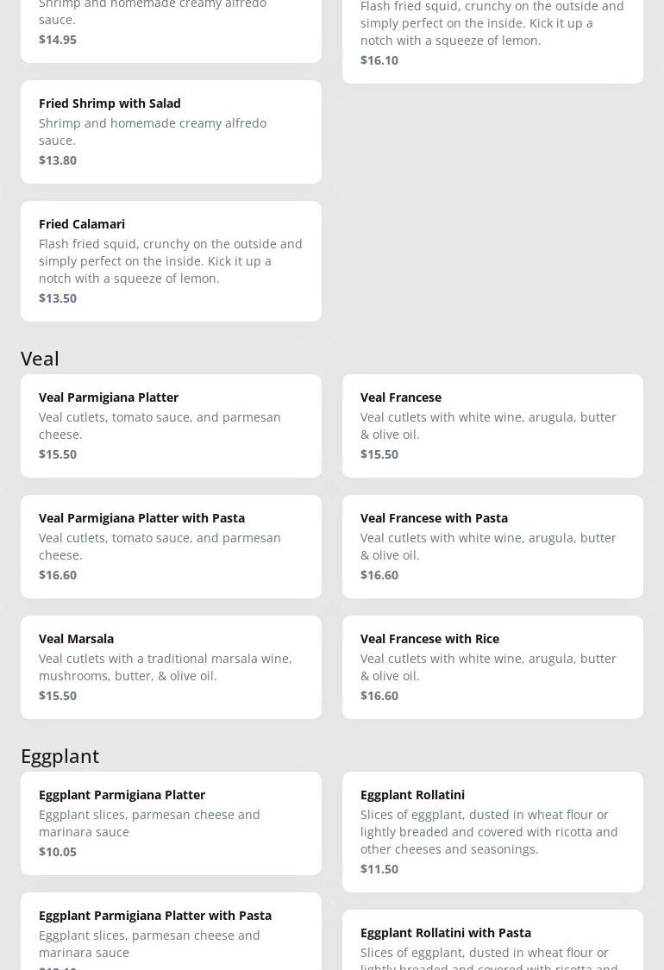Select Eggplant Rollatini with Pasta card
The width and height of the screenshot is (664, 970).
point(492,942)
